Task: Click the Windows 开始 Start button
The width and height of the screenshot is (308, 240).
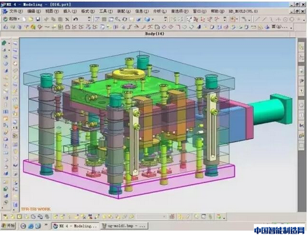Action: pyautogui.click(x=8, y=226)
